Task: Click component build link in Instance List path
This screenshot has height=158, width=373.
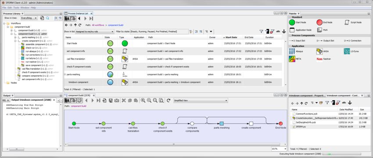Action: click(x=115, y=25)
